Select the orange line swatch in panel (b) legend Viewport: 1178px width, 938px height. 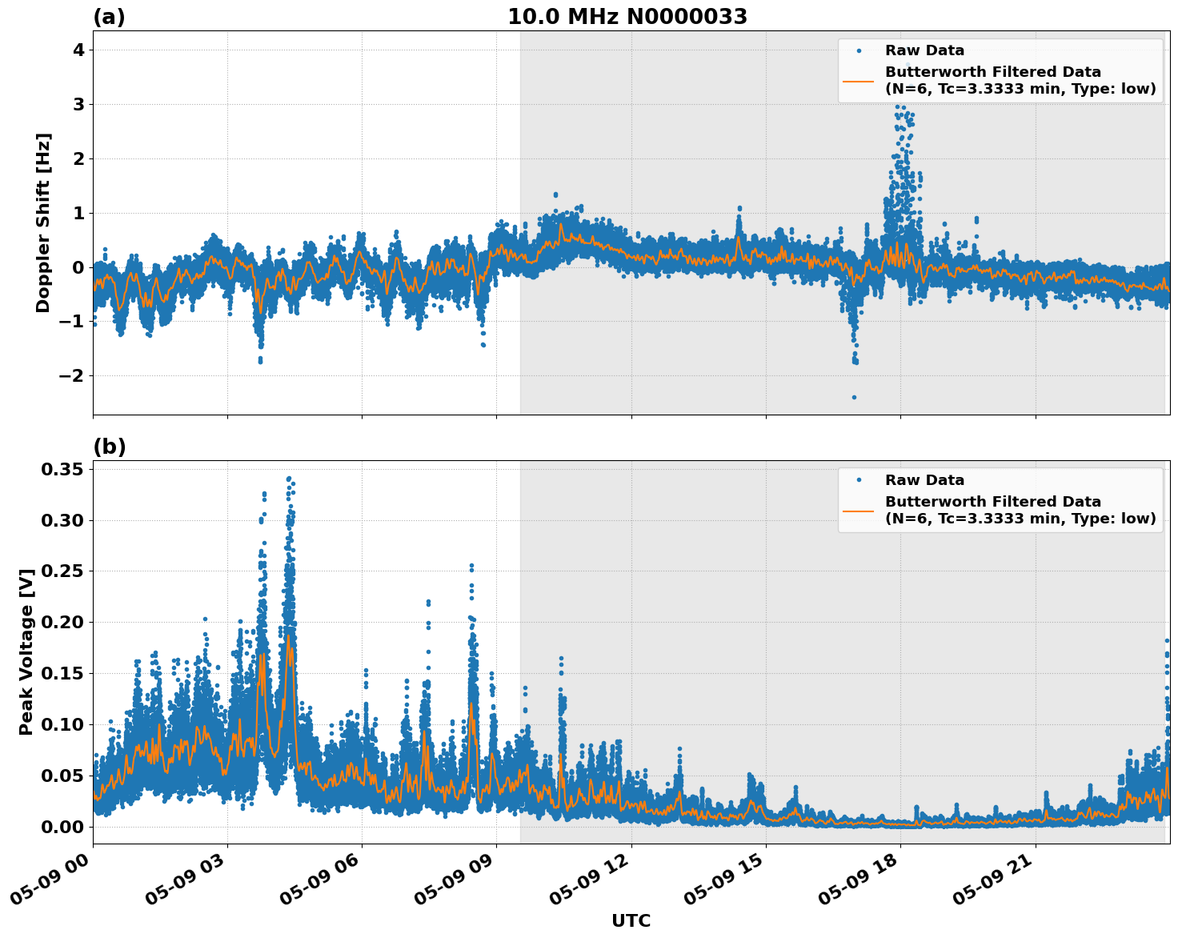860,510
